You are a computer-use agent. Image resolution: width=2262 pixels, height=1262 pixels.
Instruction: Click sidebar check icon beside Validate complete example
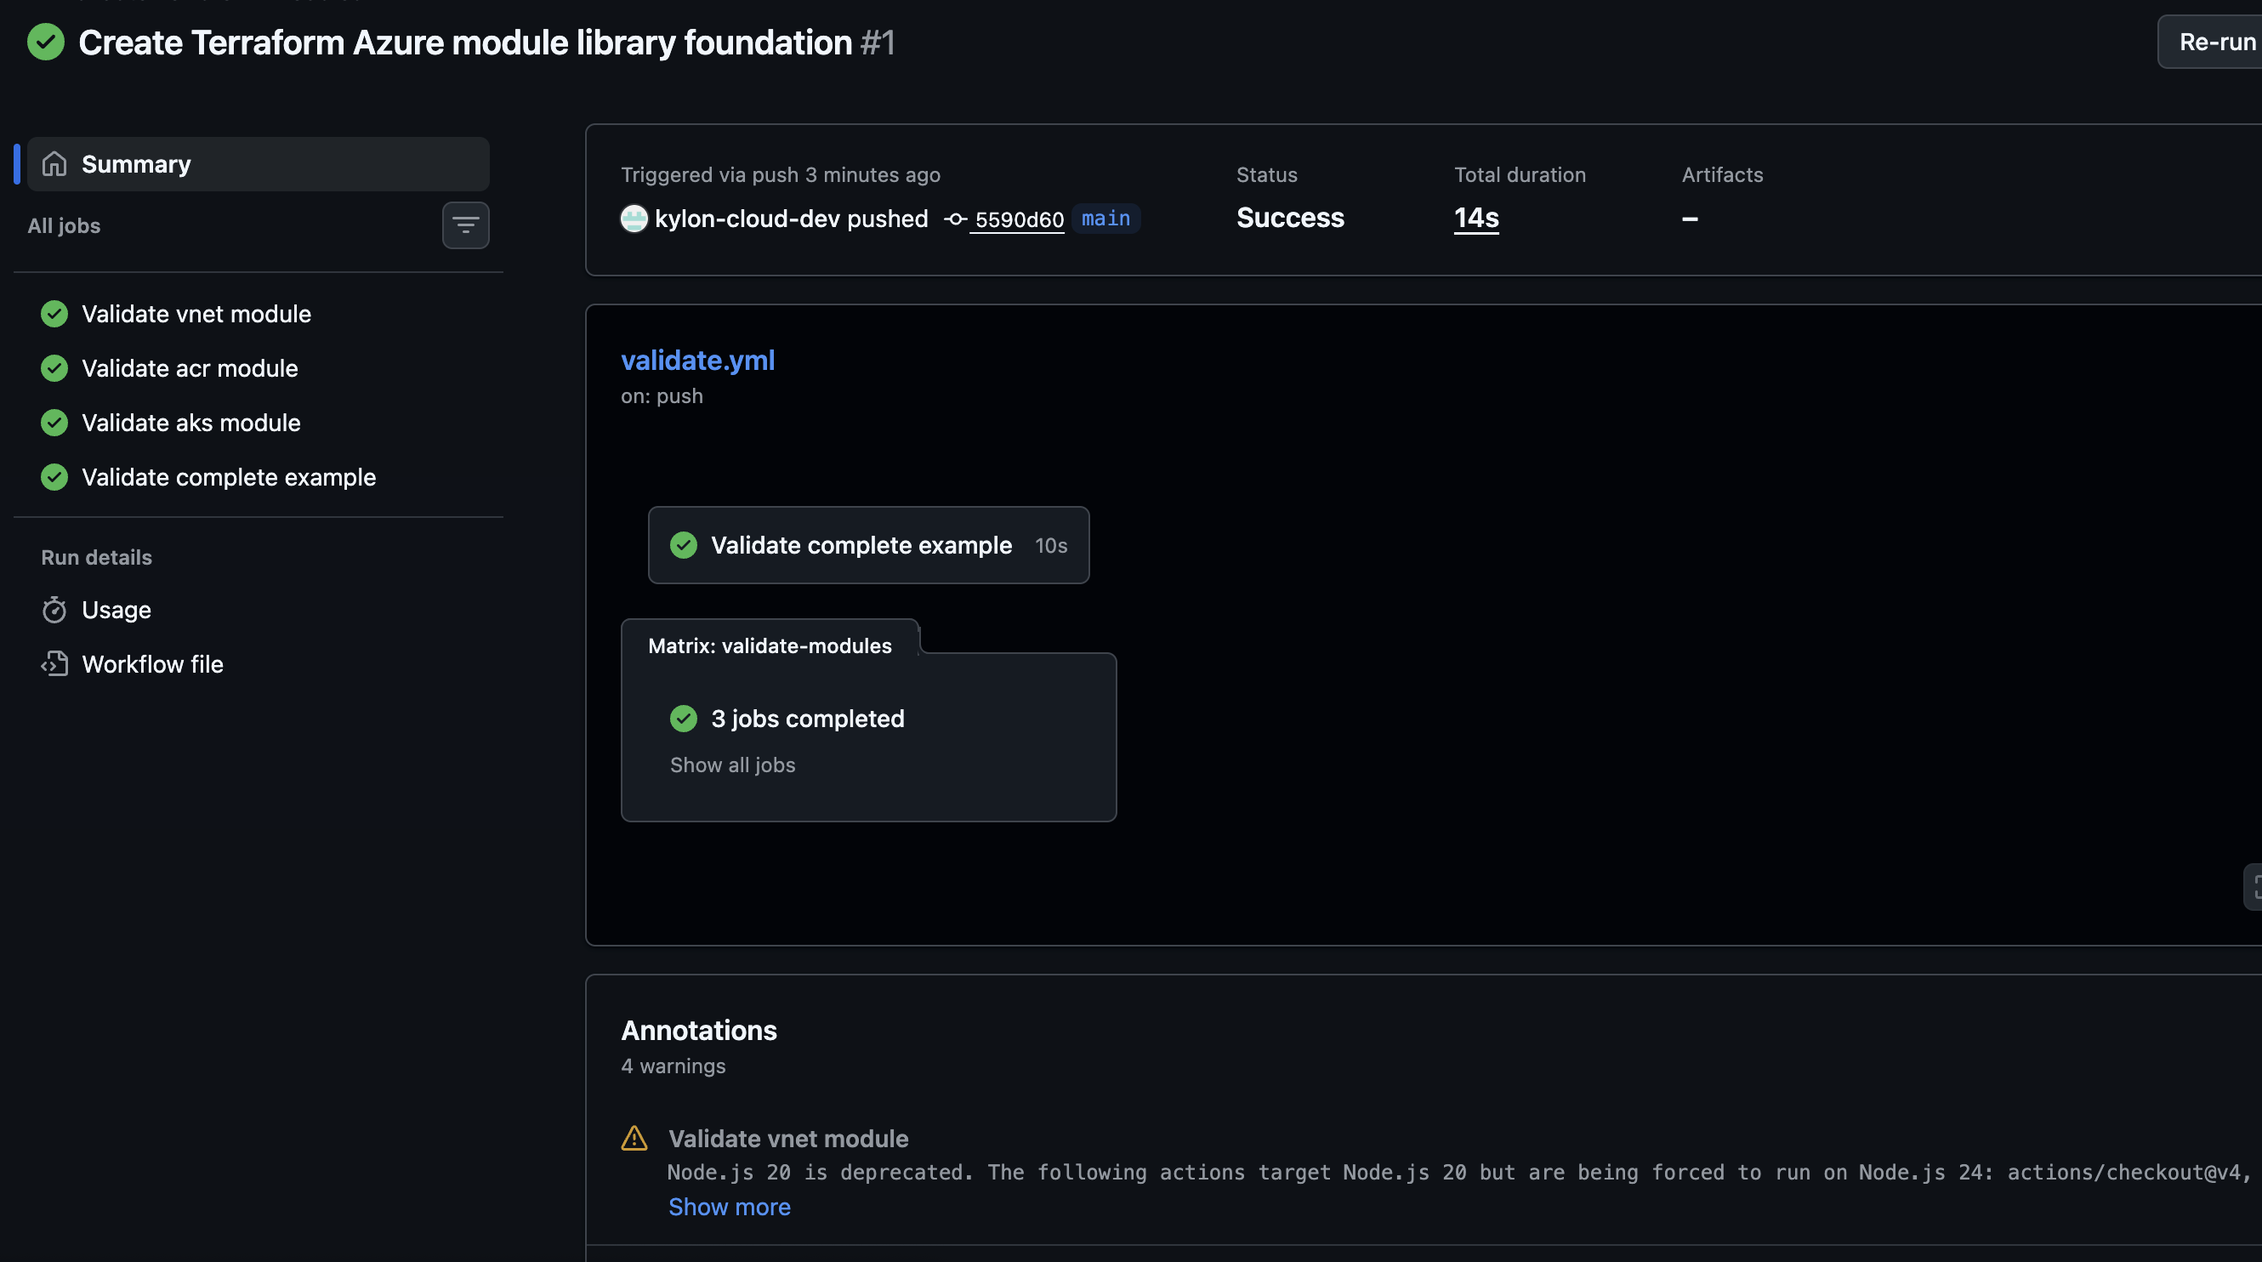(x=54, y=477)
